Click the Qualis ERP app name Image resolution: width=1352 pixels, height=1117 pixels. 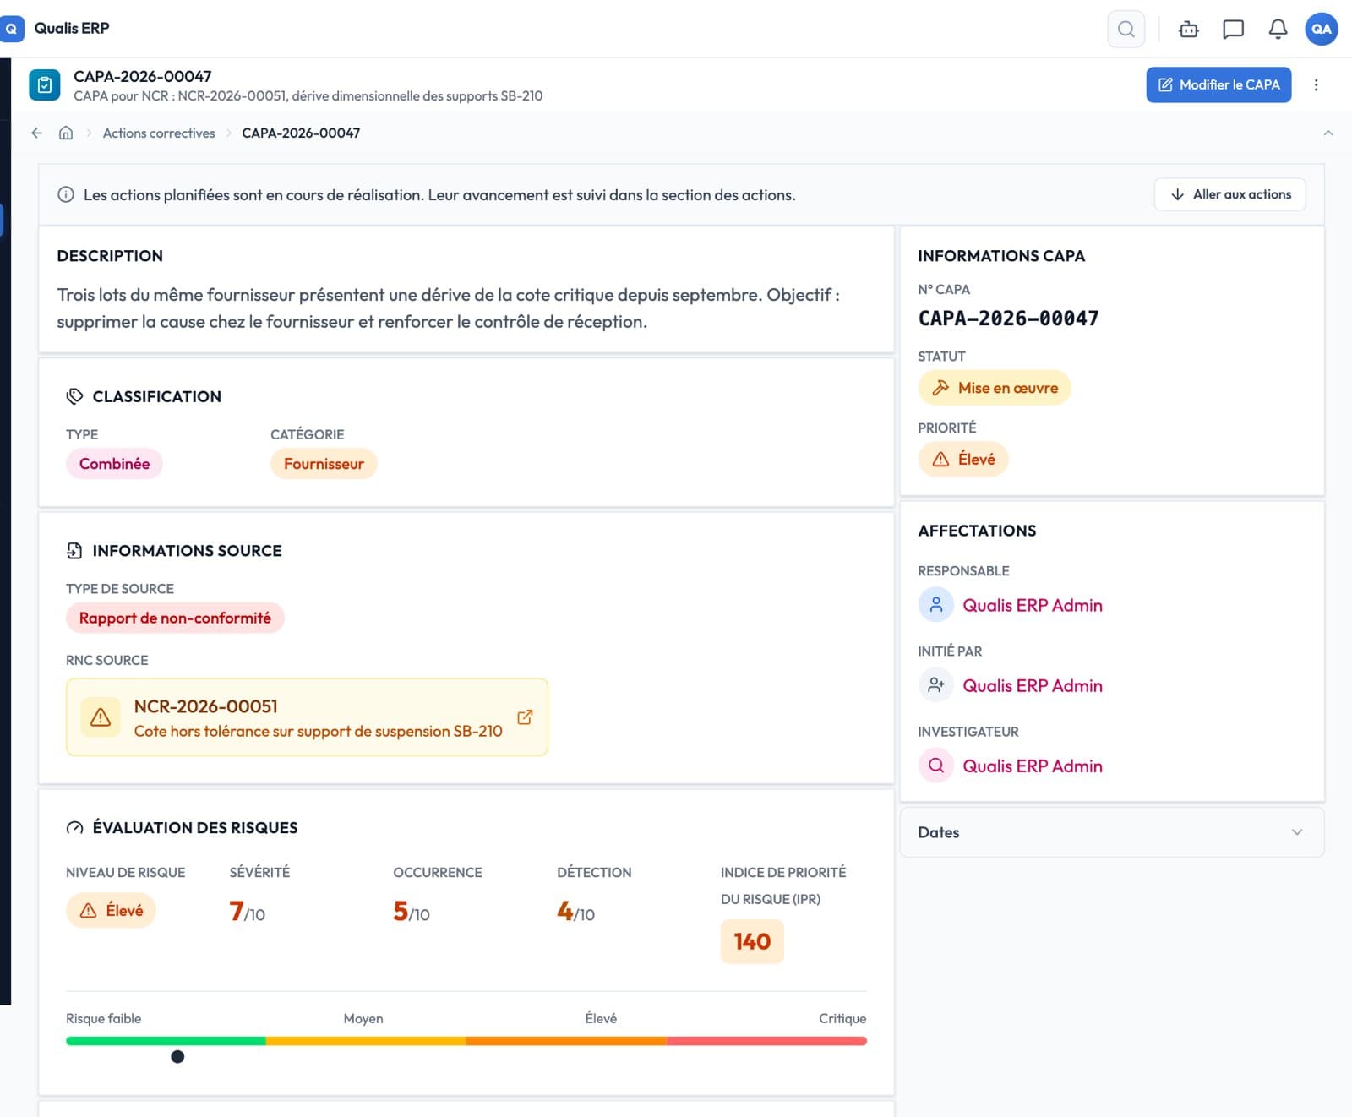(72, 28)
